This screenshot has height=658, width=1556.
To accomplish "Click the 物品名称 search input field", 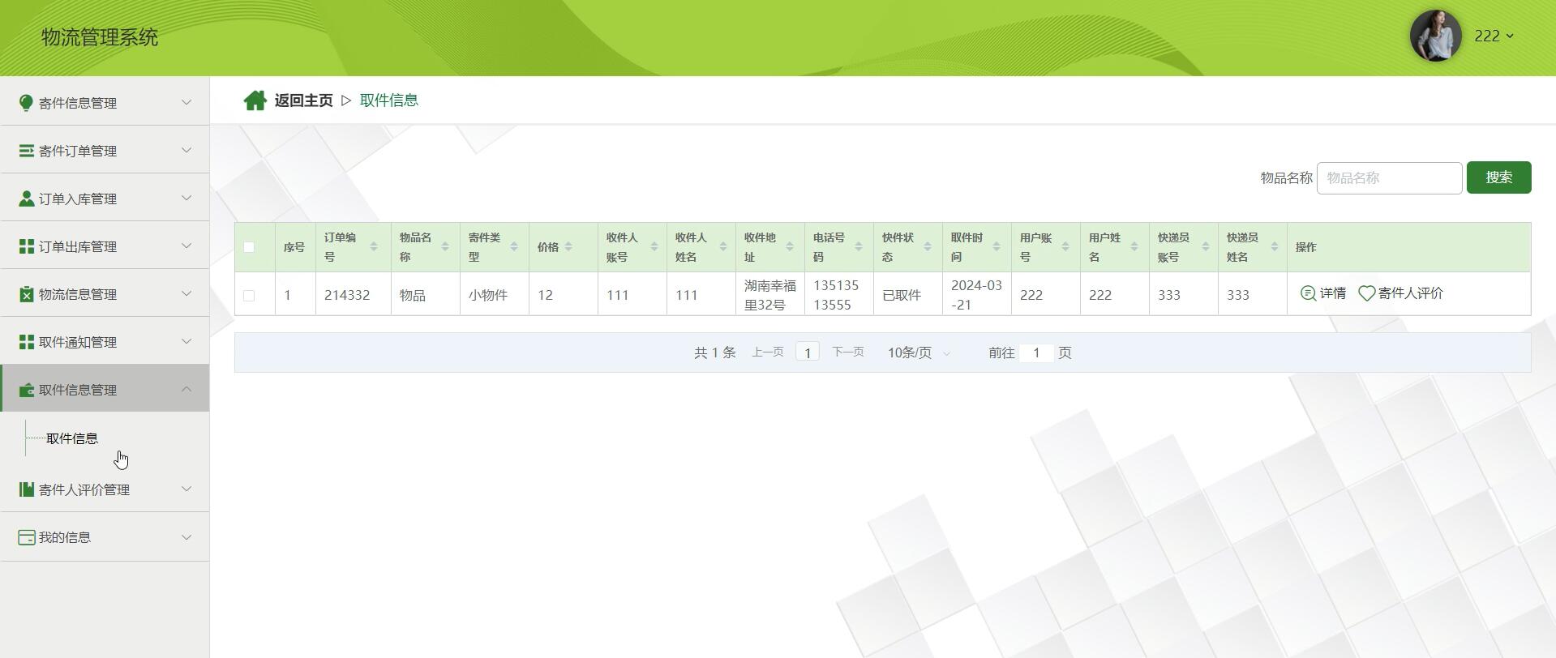I will pos(1389,177).
